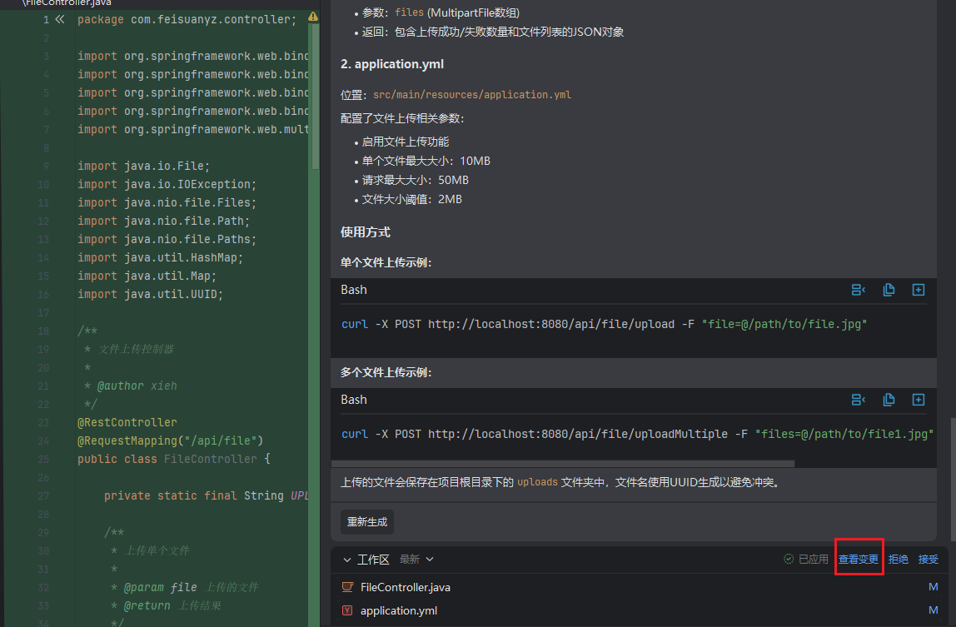Click new-file icon on second Bash block
The image size is (956, 627).
[x=919, y=400]
